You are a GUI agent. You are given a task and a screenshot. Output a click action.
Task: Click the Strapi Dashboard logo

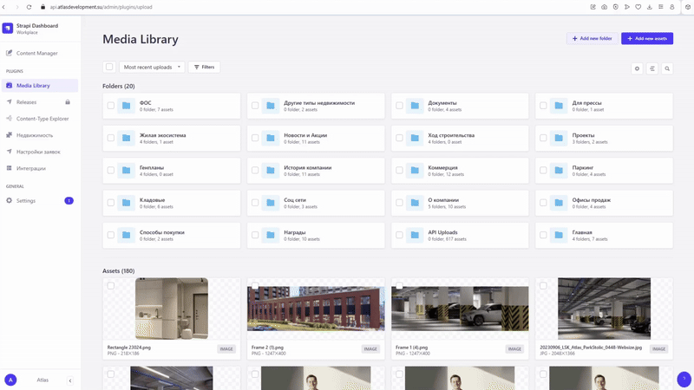[x=8, y=29]
